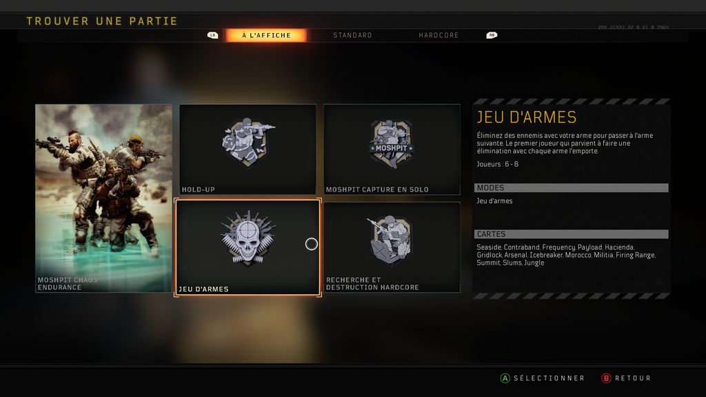Click the Moshpit badge emblem icon
The width and height of the screenshot is (706, 397).
pyautogui.click(x=392, y=143)
